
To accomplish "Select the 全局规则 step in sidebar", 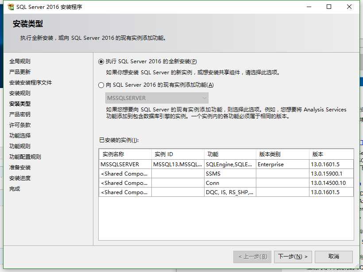I will click(x=20, y=61).
